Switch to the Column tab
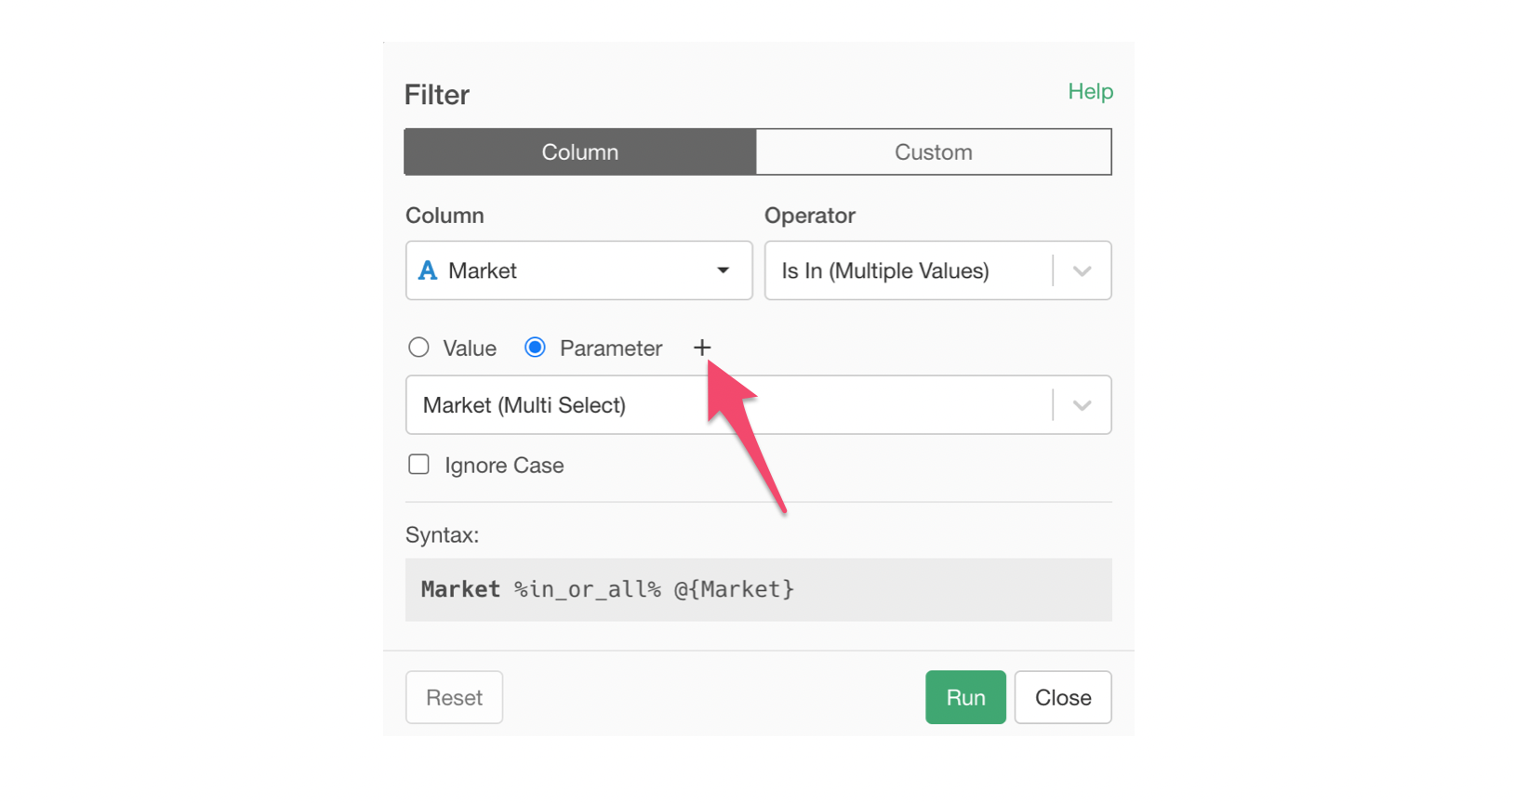 [x=579, y=152]
